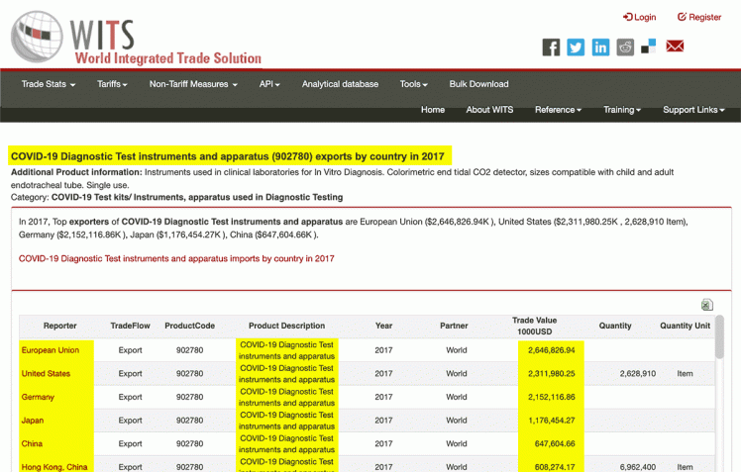Select trade value 647,604.66 cell

(x=555, y=443)
